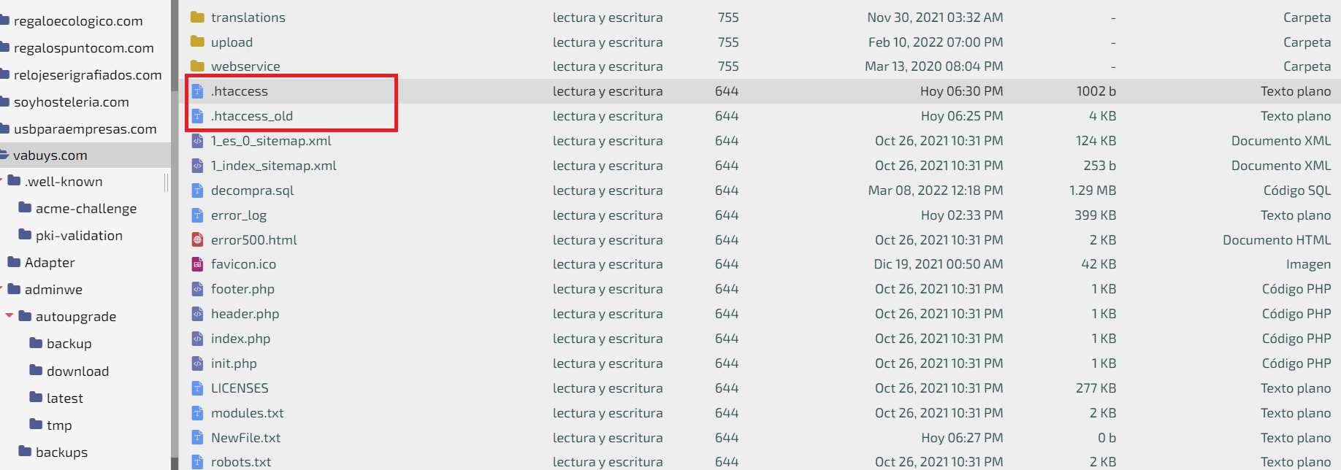Collapse the autoupgrade folder tree arrow
Image resolution: width=1341 pixels, height=470 pixels.
(9, 316)
